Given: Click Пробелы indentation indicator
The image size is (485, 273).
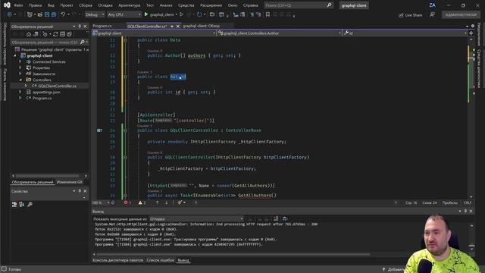Looking at the screenshot, I should point(449,202).
